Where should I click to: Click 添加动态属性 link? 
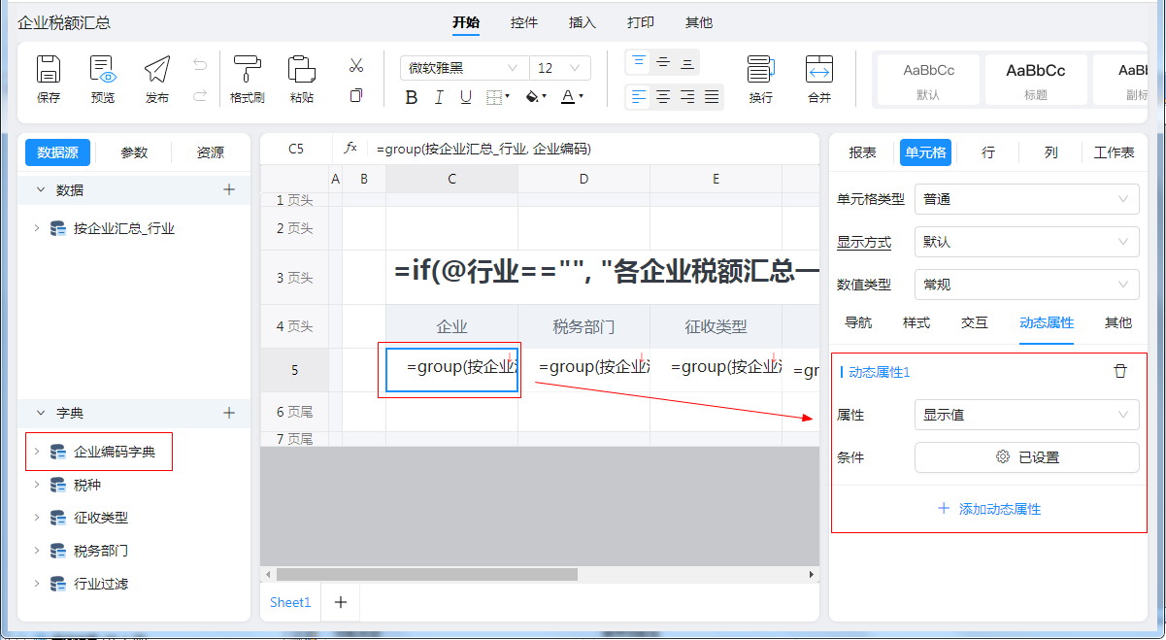tap(989, 509)
